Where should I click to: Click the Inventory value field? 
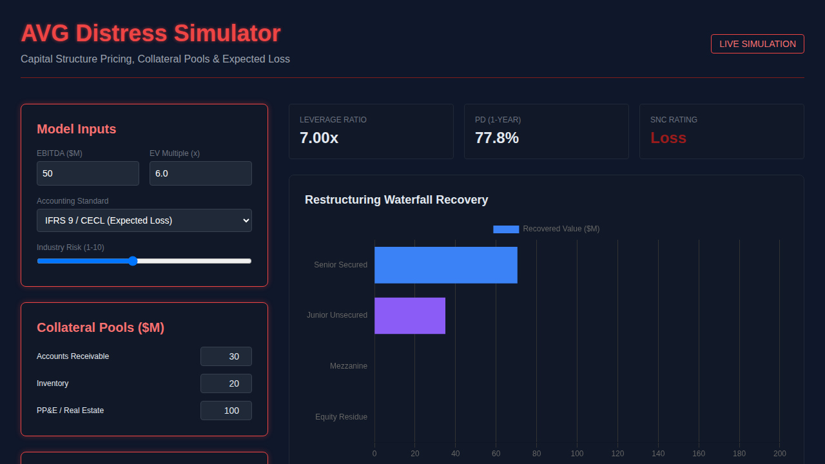(x=226, y=383)
